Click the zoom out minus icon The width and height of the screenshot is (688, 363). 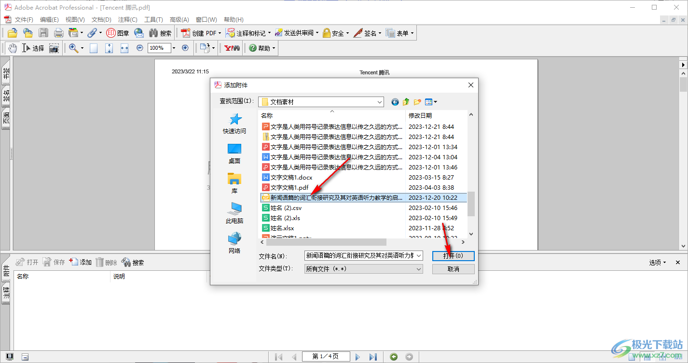coord(140,48)
